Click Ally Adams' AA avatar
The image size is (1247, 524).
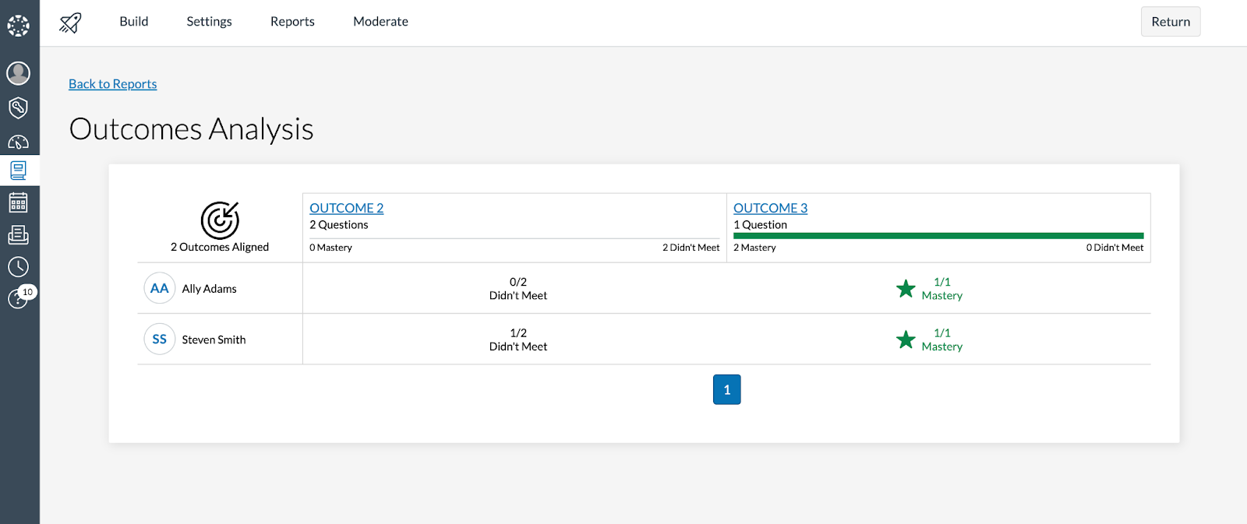[x=160, y=288]
